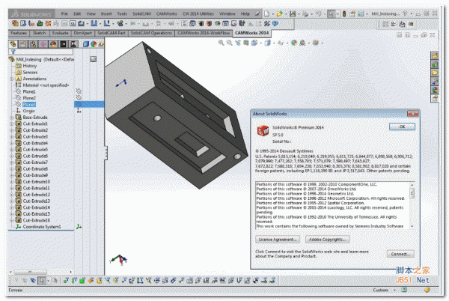Viewport: 449px width, 301px height.
Task: Open the FeatureManager design tree tab icon
Action: (x=13, y=44)
